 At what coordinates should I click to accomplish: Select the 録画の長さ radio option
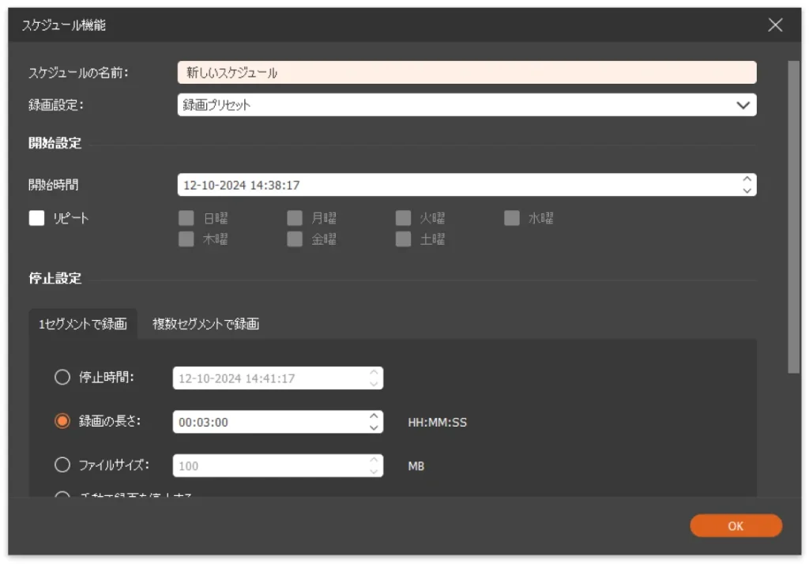pos(62,422)
